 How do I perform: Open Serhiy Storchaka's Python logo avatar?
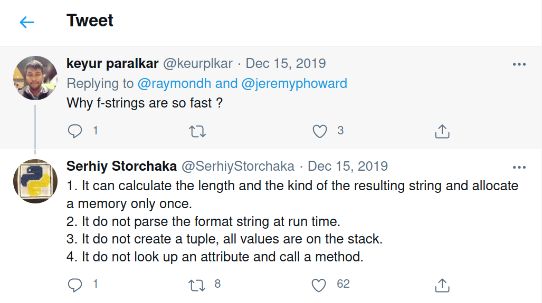(35, 181)
